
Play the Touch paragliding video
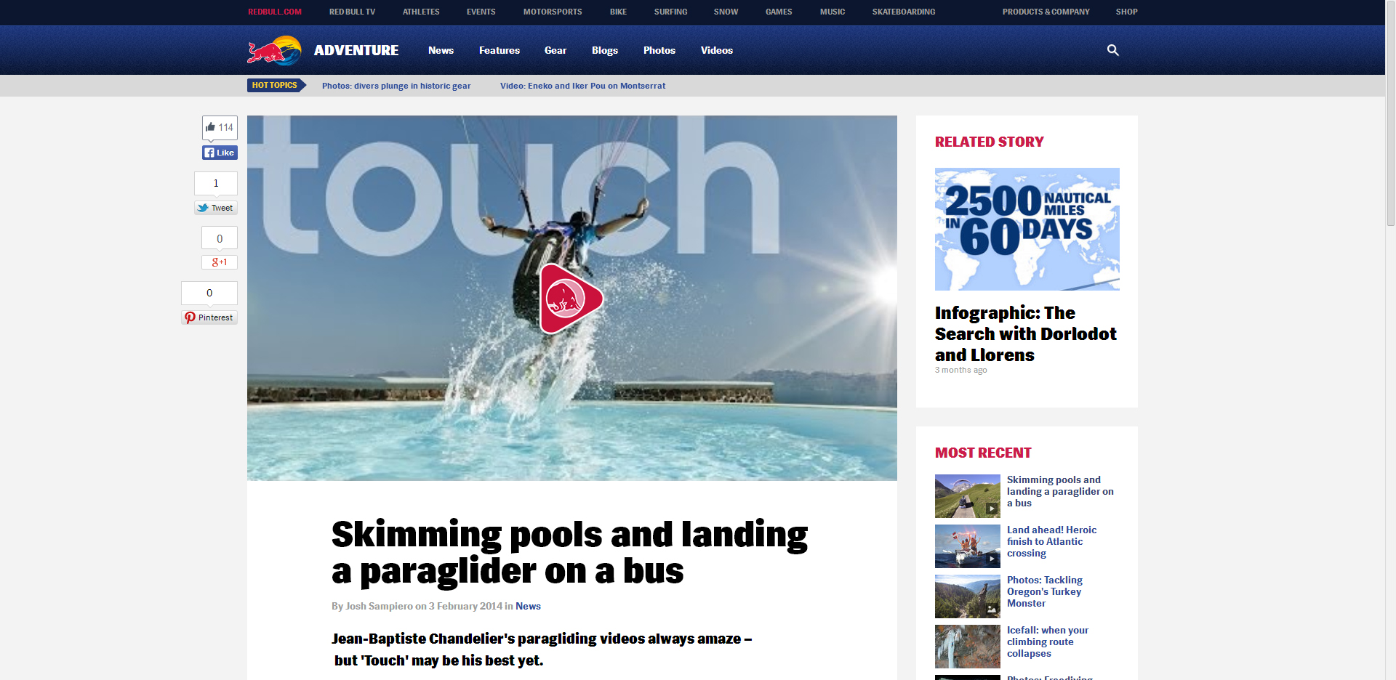pyautogui.click(x=571, y=299)
